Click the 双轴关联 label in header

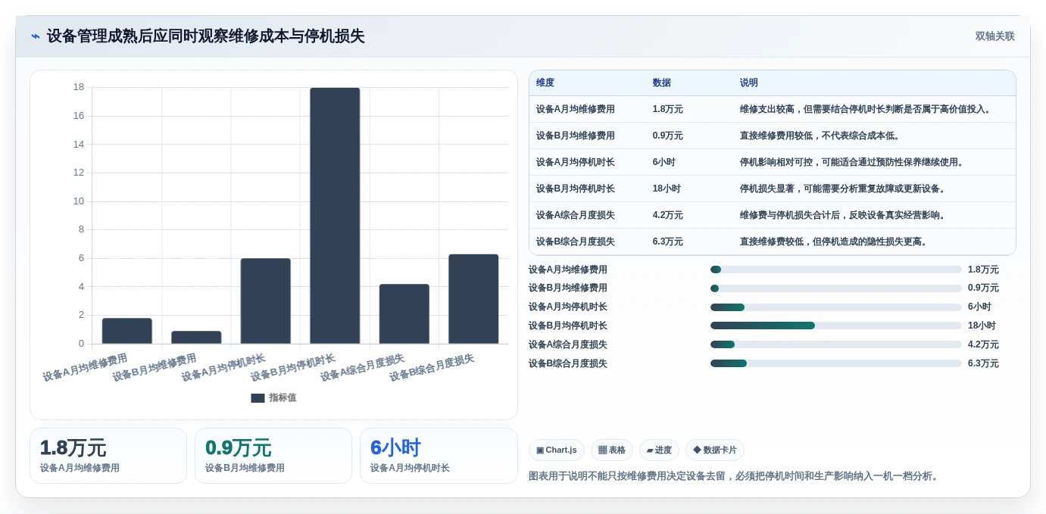pos(994,36)
